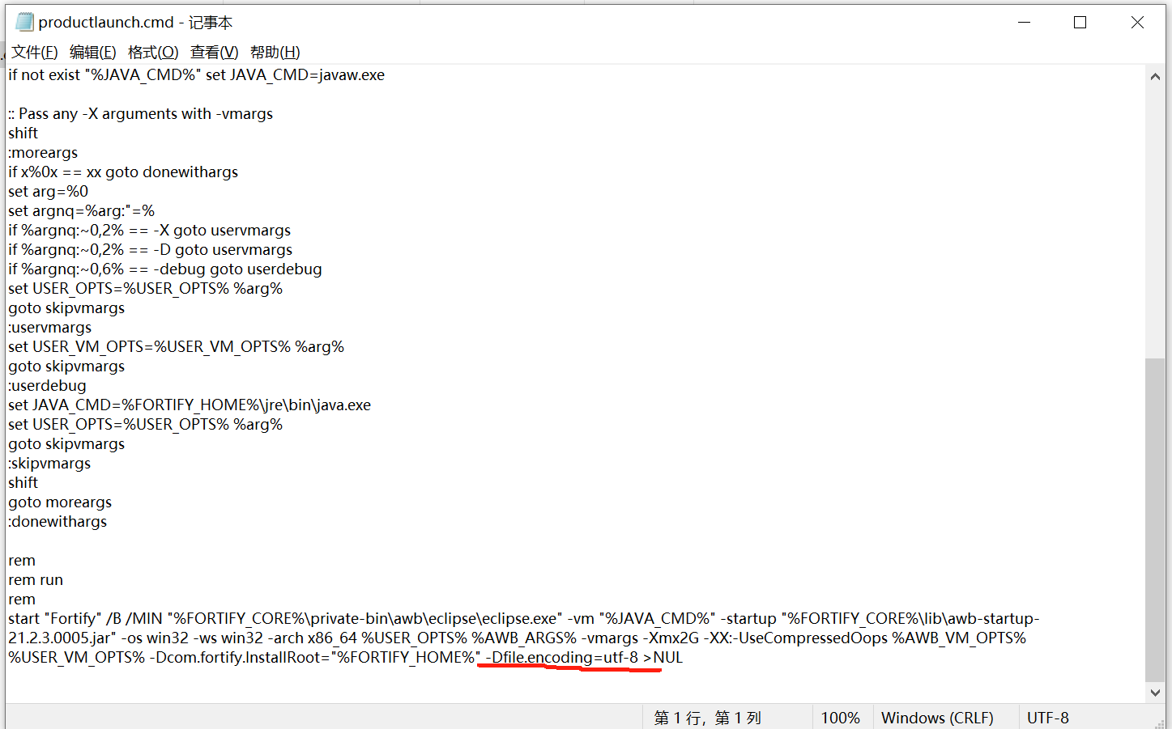
Task: Click the vertical scrollbar thumb
Action: (x=1155, y=519)
